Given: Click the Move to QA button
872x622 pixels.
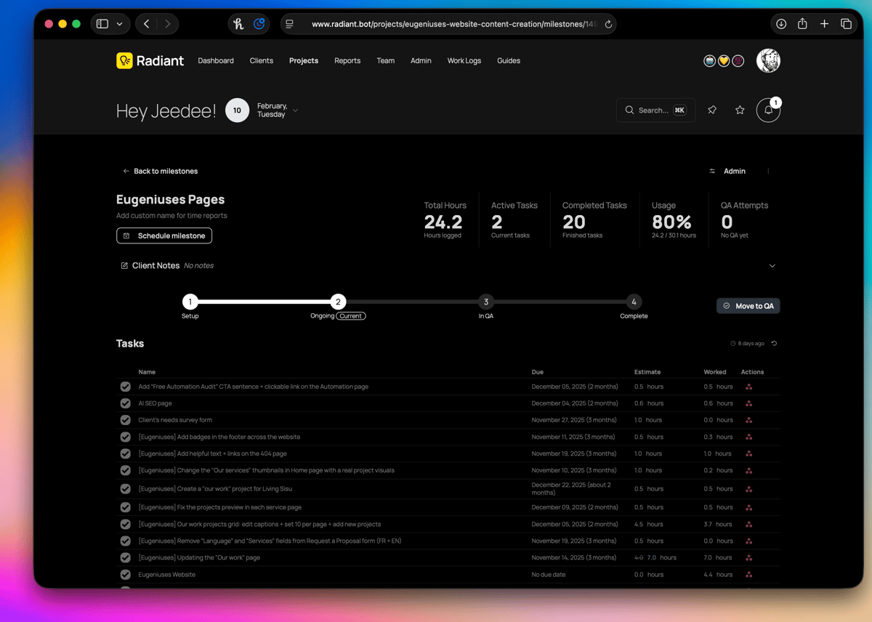Looking at the screenshot, I should coord(748,306).
